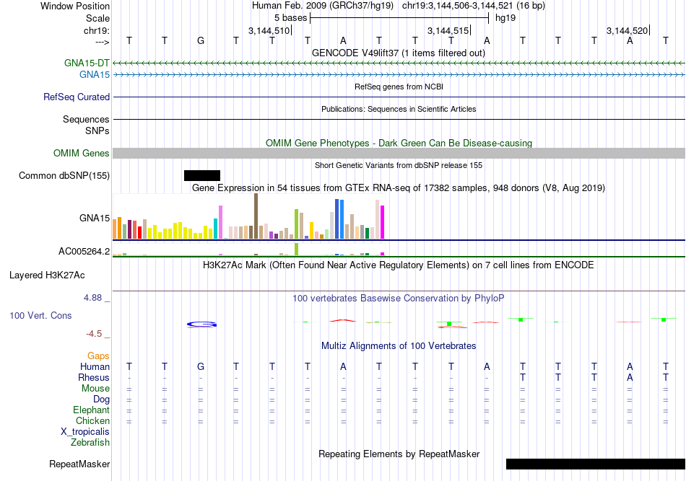Click the hg19 label beside the scale bar
686x481 pixels.
pyautogui.click(x=505, y=18)
